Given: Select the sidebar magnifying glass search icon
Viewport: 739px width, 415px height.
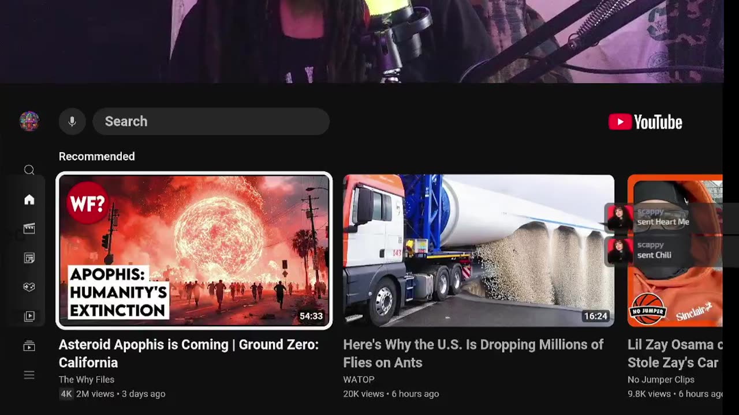Looking at the screenshot, I should click(x=29, y=170).
